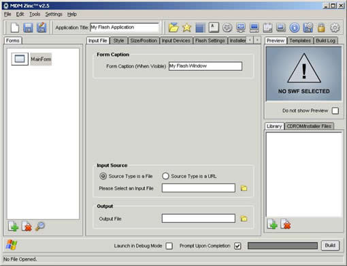This screenshot has width=347, height=266.
Task: Click the yellow star toolbar icon
Action: coord(186,28)
